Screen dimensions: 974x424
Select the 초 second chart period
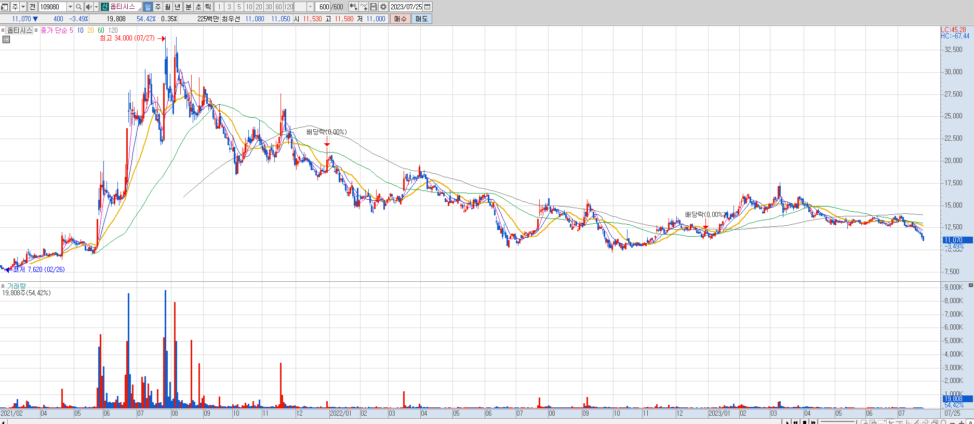(x=198, y=7)
